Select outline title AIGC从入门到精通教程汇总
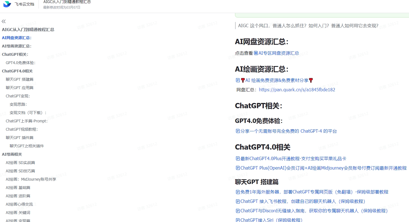This screenshot has height=222, width=409. coord(28,29)
